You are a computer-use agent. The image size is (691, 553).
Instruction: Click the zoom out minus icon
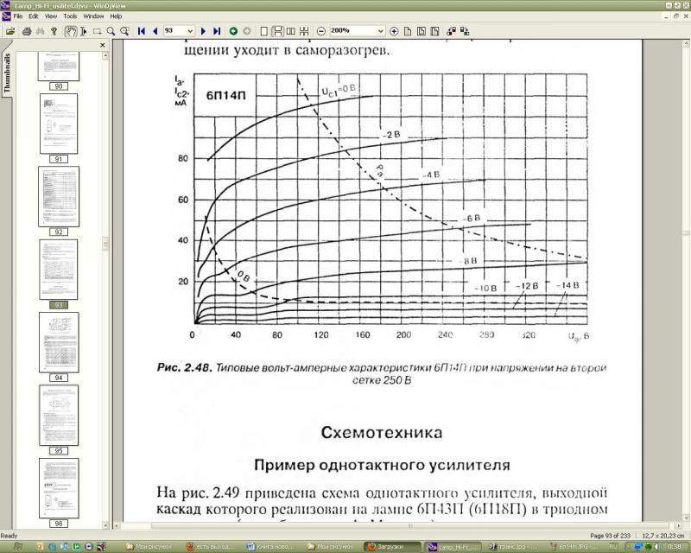click(x=321, y=31)
